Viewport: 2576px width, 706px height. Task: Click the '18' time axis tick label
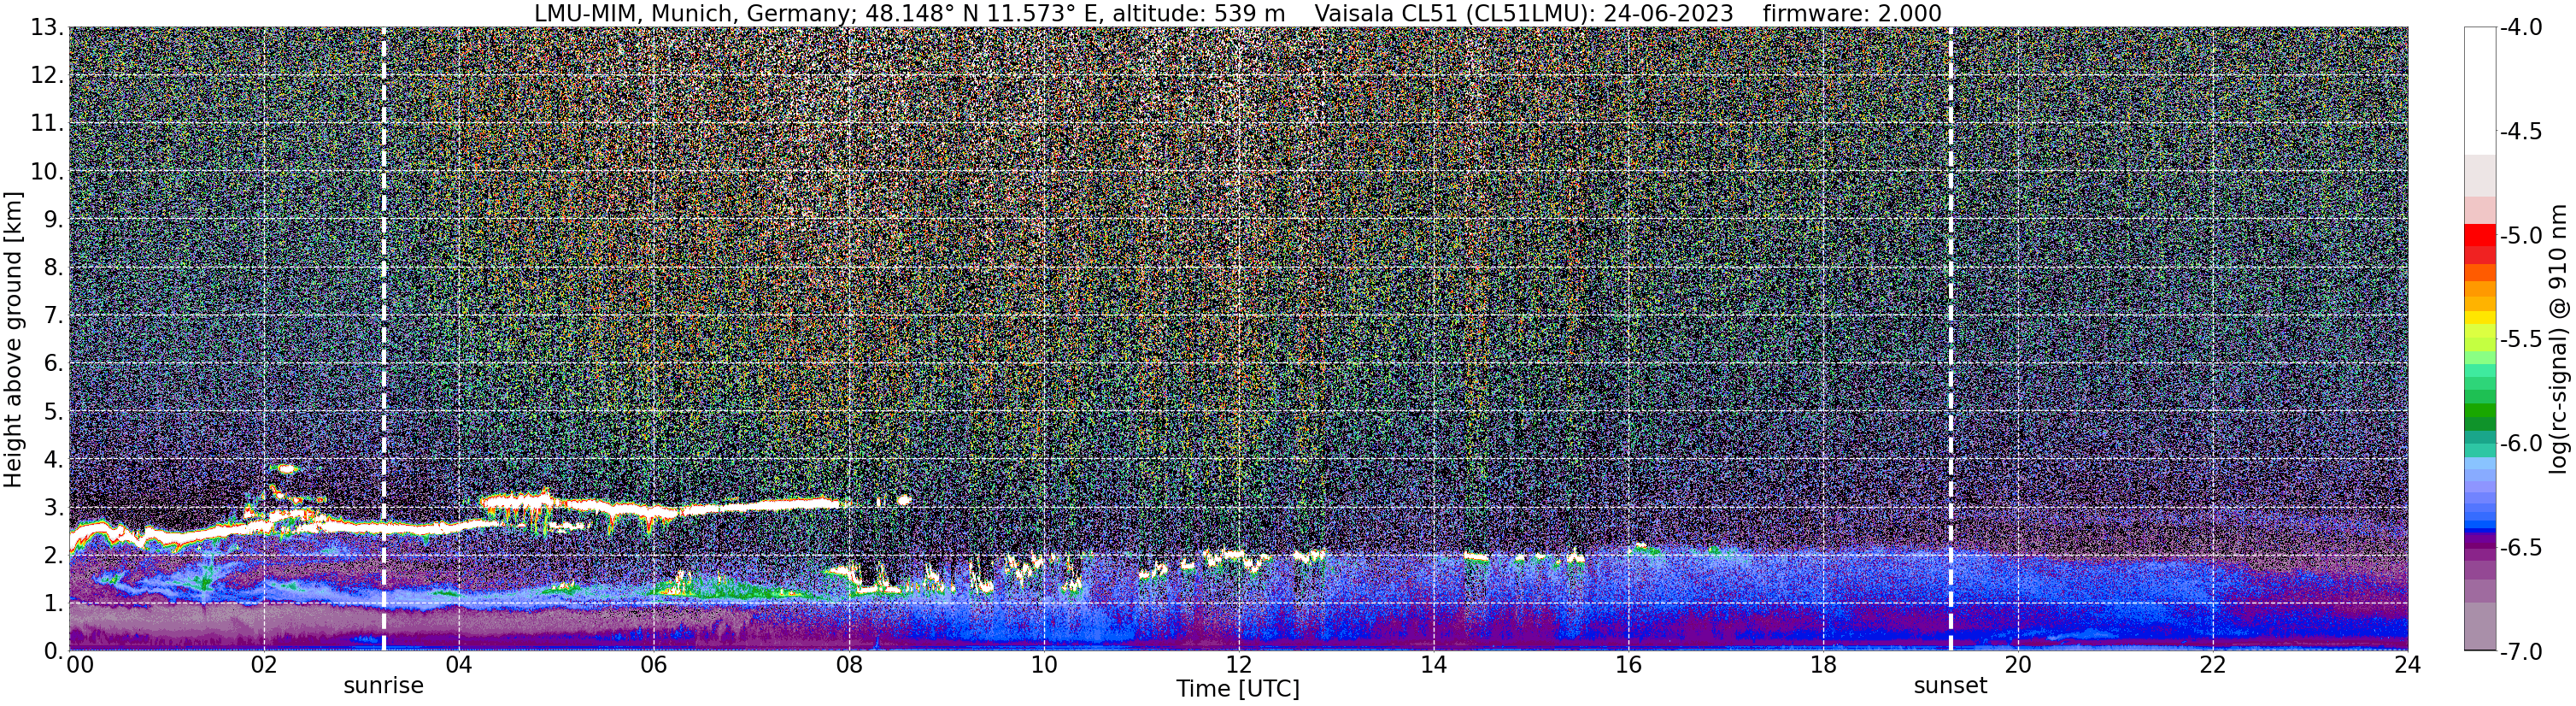pos(1823,665)
